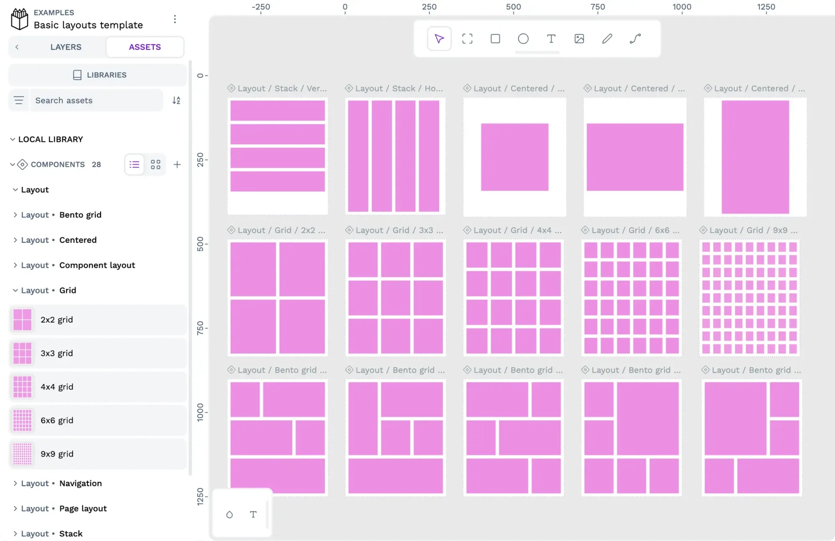Click the EXAMPLES project label
This screenshot has height=541, width=835.
tap(54, 13)
